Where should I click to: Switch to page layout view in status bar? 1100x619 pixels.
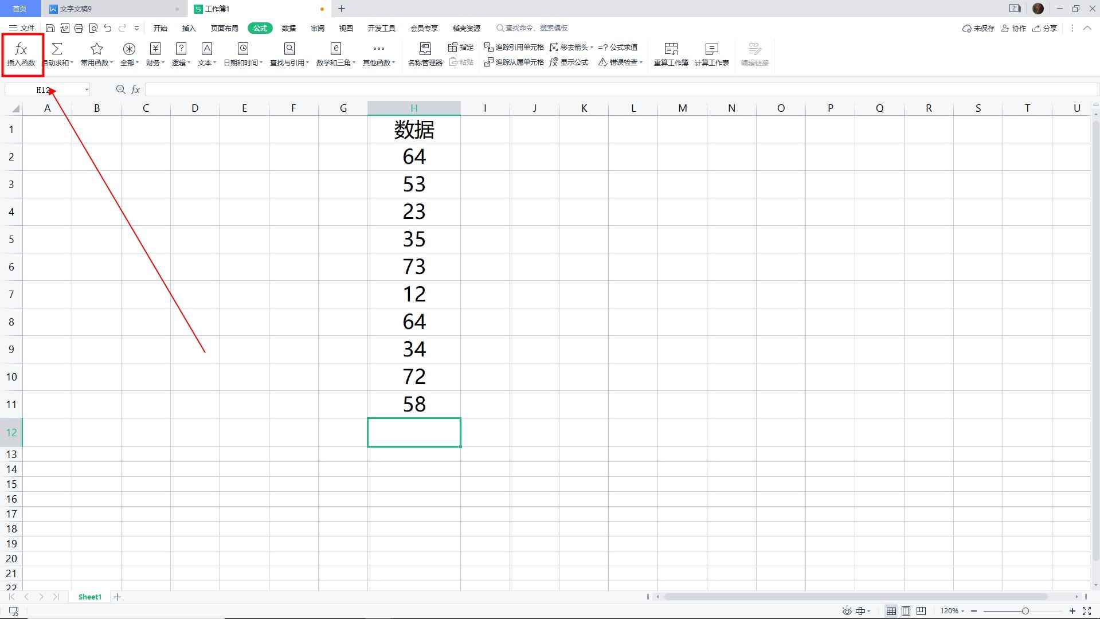pyautogui.click(x=906, y=611)
